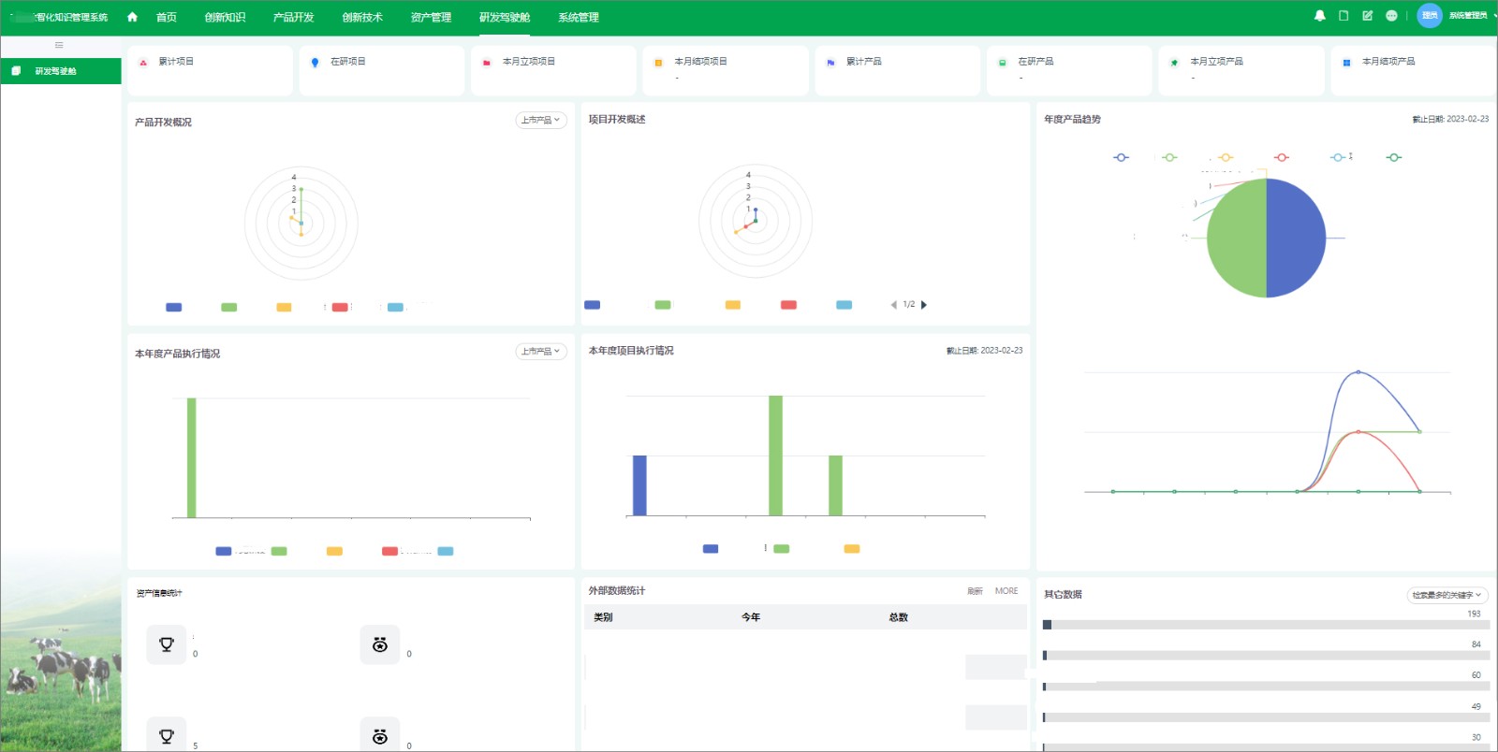Toggle the red legend series in 年度产品趋势
Screen dimensions: 1498x752
(1282, 157)
